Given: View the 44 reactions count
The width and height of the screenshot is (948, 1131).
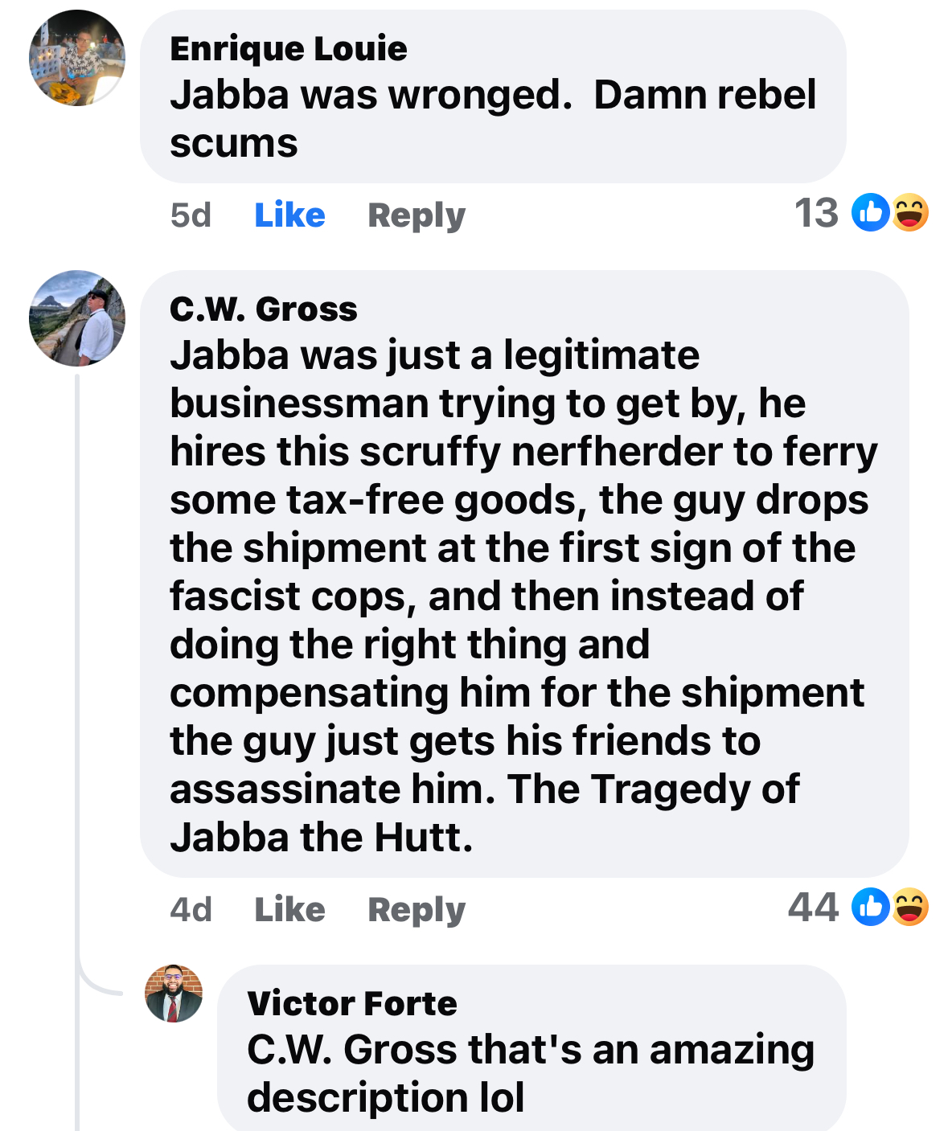Looking at the screenshot, I should point(813,908).
